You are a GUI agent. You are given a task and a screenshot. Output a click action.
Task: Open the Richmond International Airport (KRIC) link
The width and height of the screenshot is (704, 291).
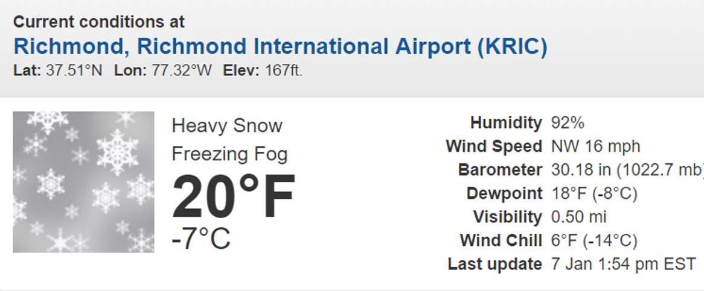(280, 46)
